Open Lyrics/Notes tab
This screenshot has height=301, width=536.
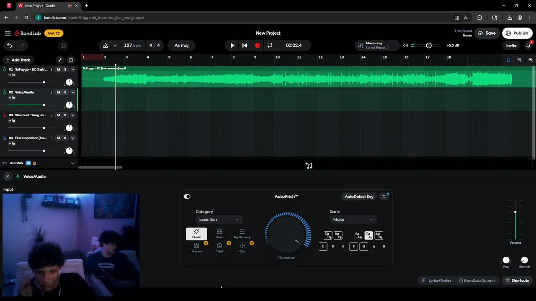point(436,281)
